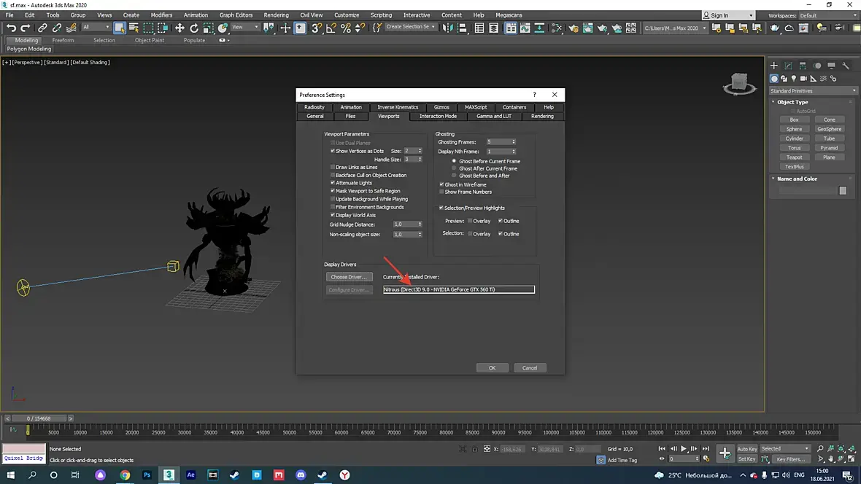861x484 pixels.
Task: Open the View reference coordinate dropdown
Action: tap(246, 28)
